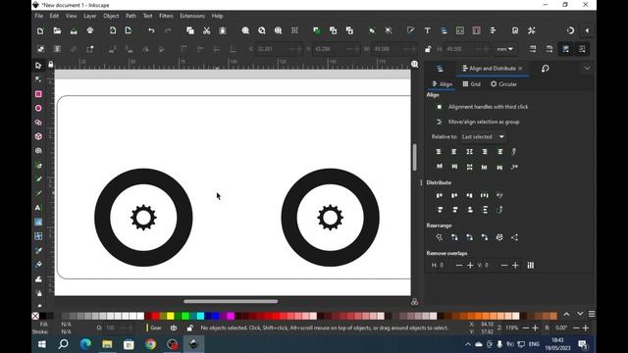Click distribute left edges equidistantly icon

coord(440,195)
